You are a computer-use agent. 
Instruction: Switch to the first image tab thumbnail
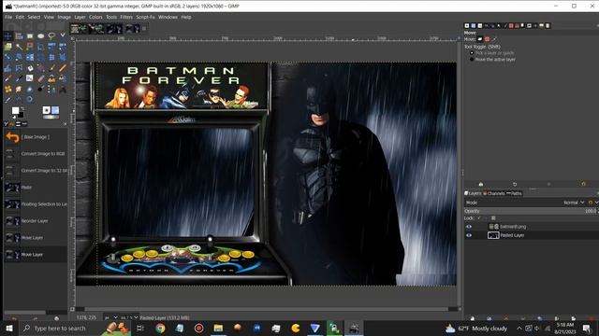[x=79, y=29]
